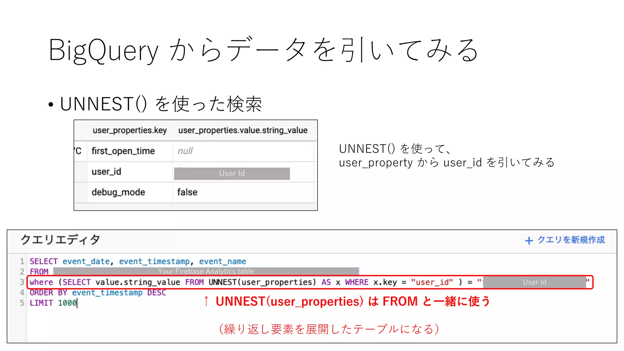Click x.key in the WHERE clause

click(x=385, y=282)
